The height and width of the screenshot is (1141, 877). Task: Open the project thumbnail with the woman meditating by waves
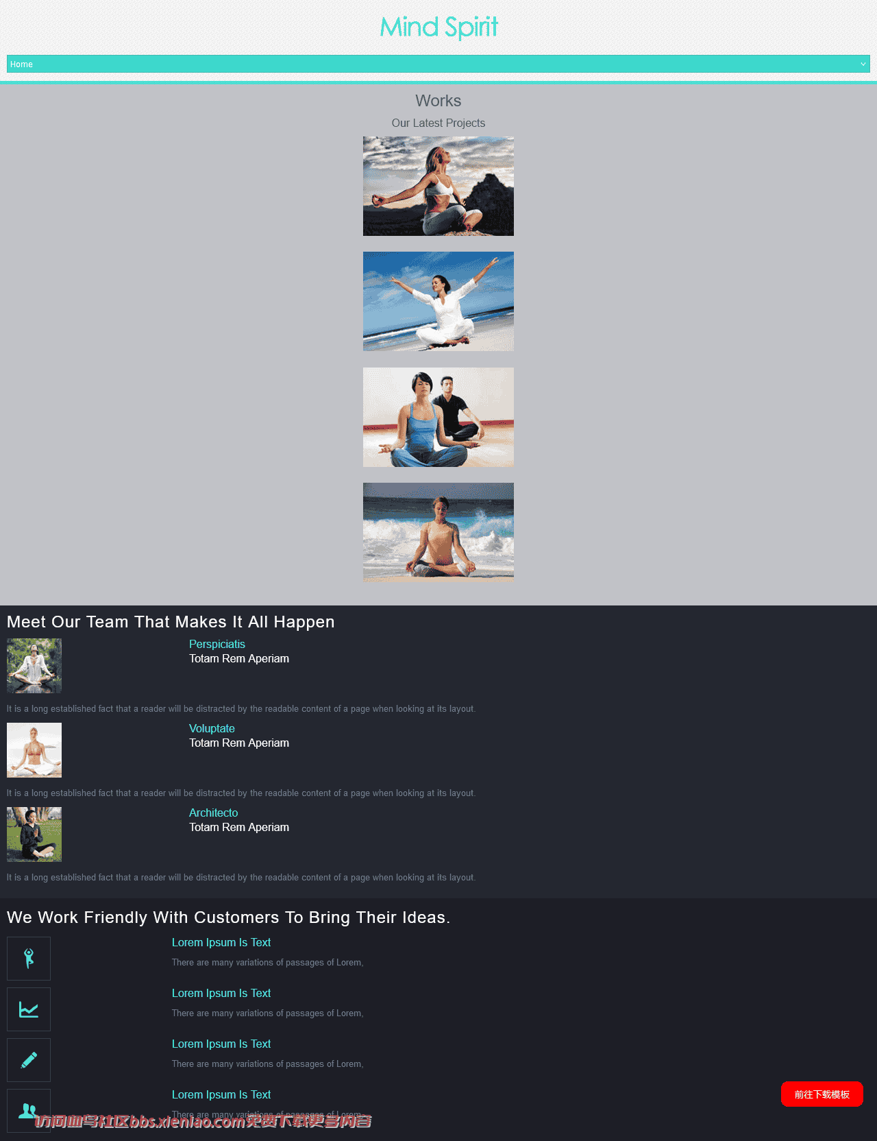click(x=438, y=532)
